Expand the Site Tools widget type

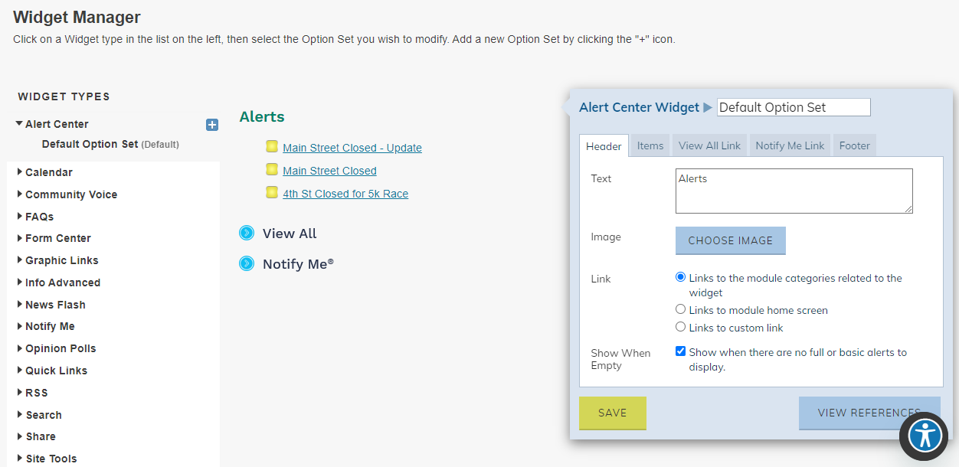[20, 459]
